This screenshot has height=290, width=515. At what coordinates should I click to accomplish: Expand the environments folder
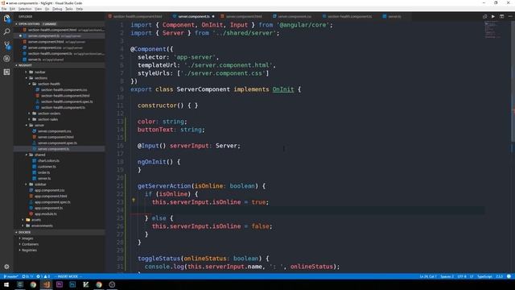click(42, 226)
